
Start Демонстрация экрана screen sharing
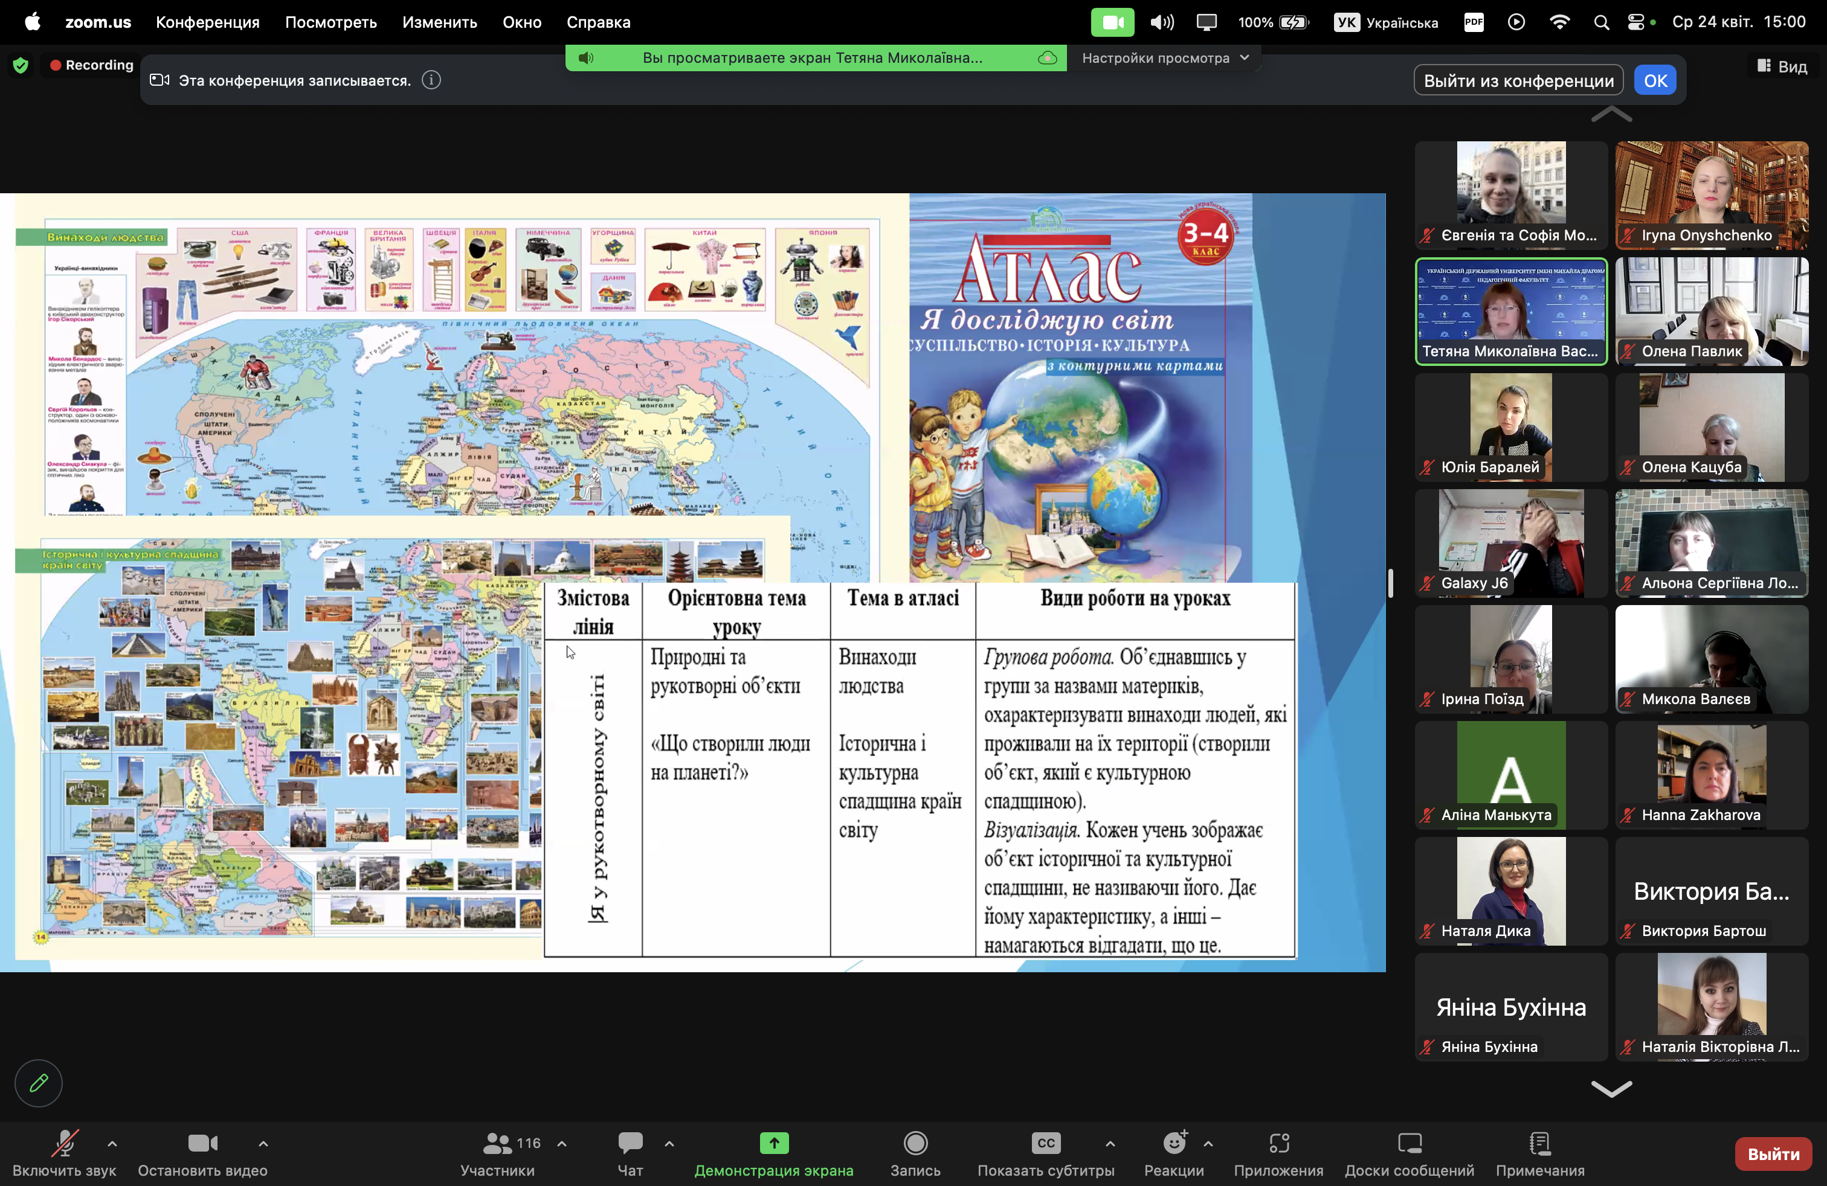[x=774, y=1153]
